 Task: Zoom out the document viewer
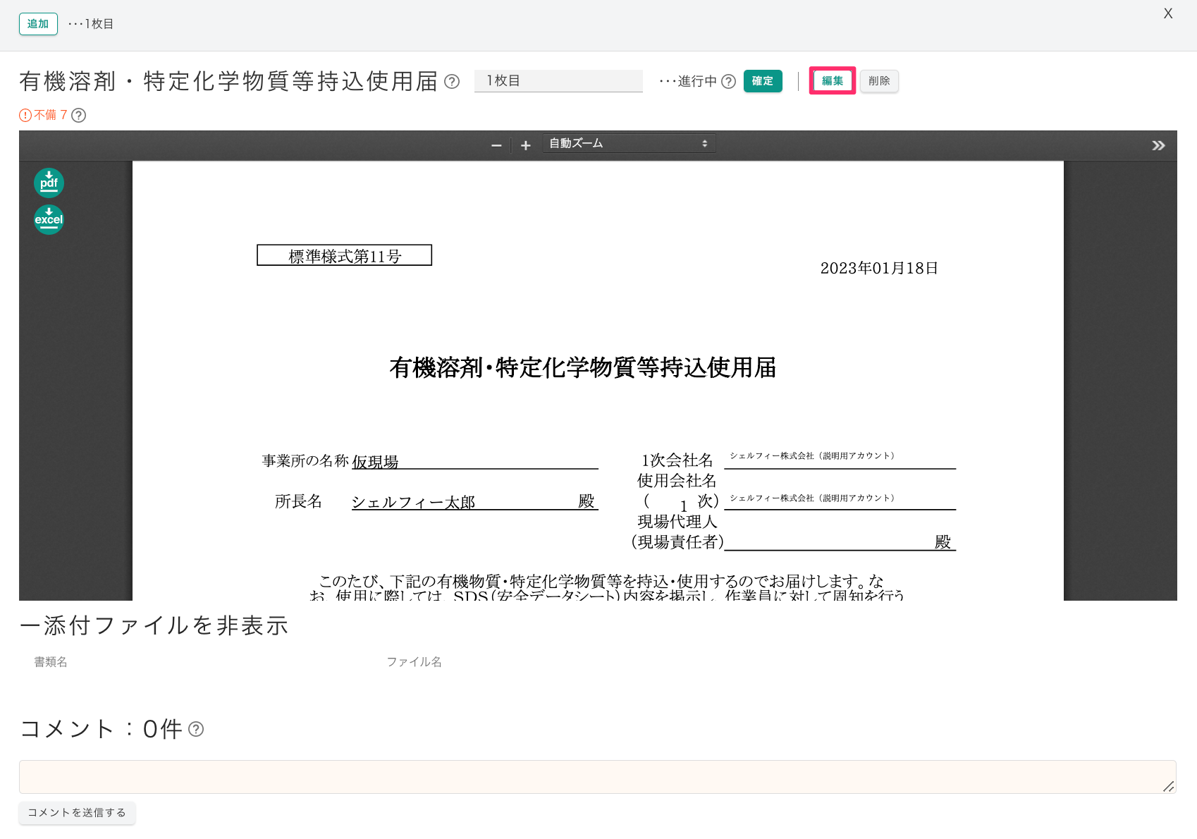click(496, 145)
